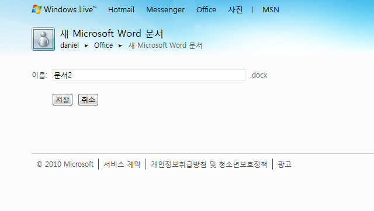374x211 pixels.
Task: Click the 새 Microsoft Word 문서 breadcrumb text
Action: [x=165, y=45]
